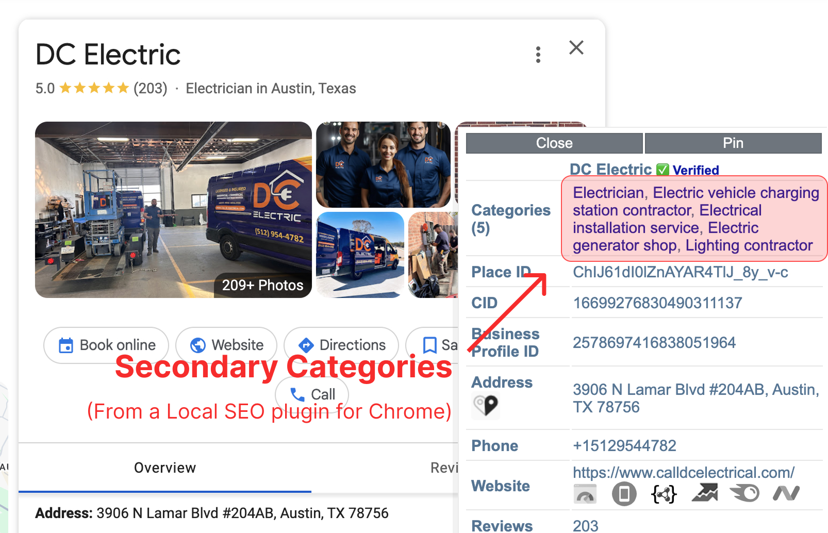Image resolution: width=828 pixels, height=533 pixels.
Task: Click the (203) reviews count near rating
Action: [x=150, y=88]
